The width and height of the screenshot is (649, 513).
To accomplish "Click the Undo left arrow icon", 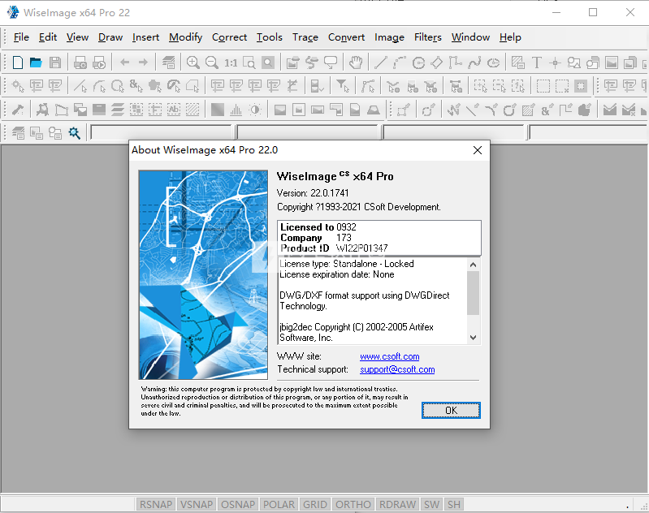I will click(124, 63).
